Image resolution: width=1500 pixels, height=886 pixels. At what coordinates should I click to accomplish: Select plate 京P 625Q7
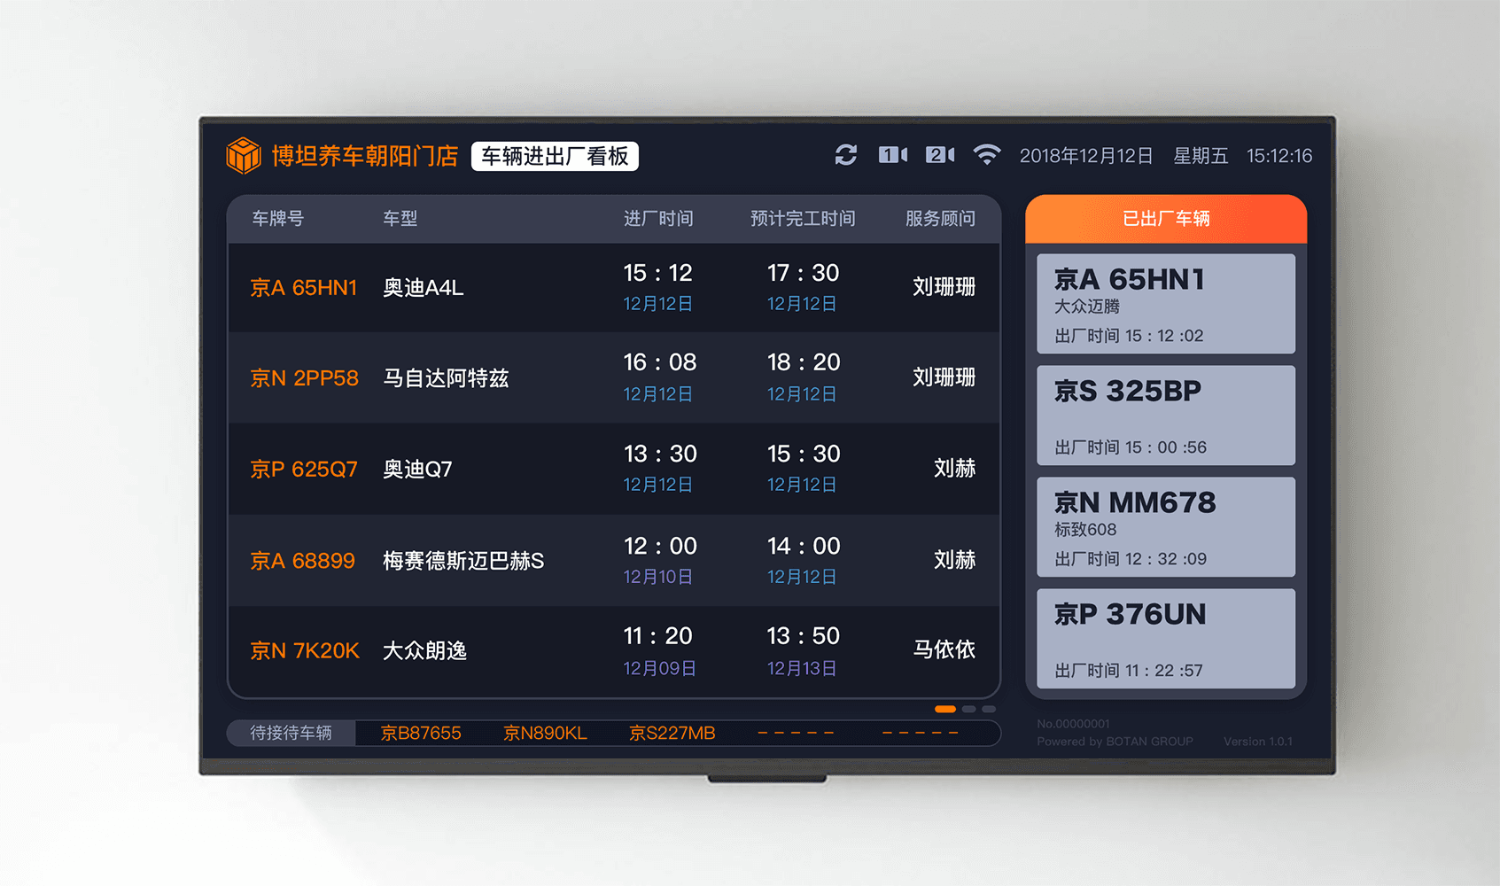click(x=303, y=469)
